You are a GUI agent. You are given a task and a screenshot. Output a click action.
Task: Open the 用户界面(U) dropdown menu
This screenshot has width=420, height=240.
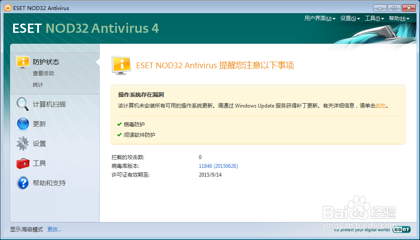pyautogui.click(x=320, y=18)
